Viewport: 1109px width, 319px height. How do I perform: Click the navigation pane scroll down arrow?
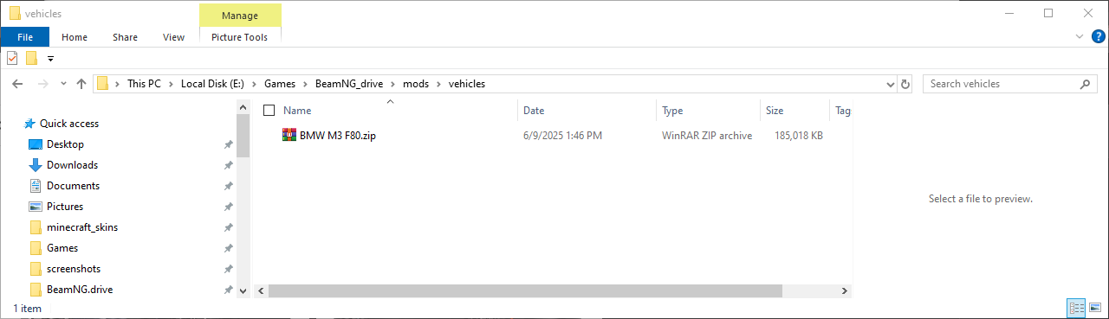[243, 290]
